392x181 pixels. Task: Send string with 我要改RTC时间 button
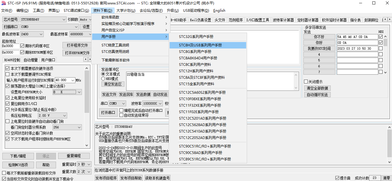(x=319, y=48)
